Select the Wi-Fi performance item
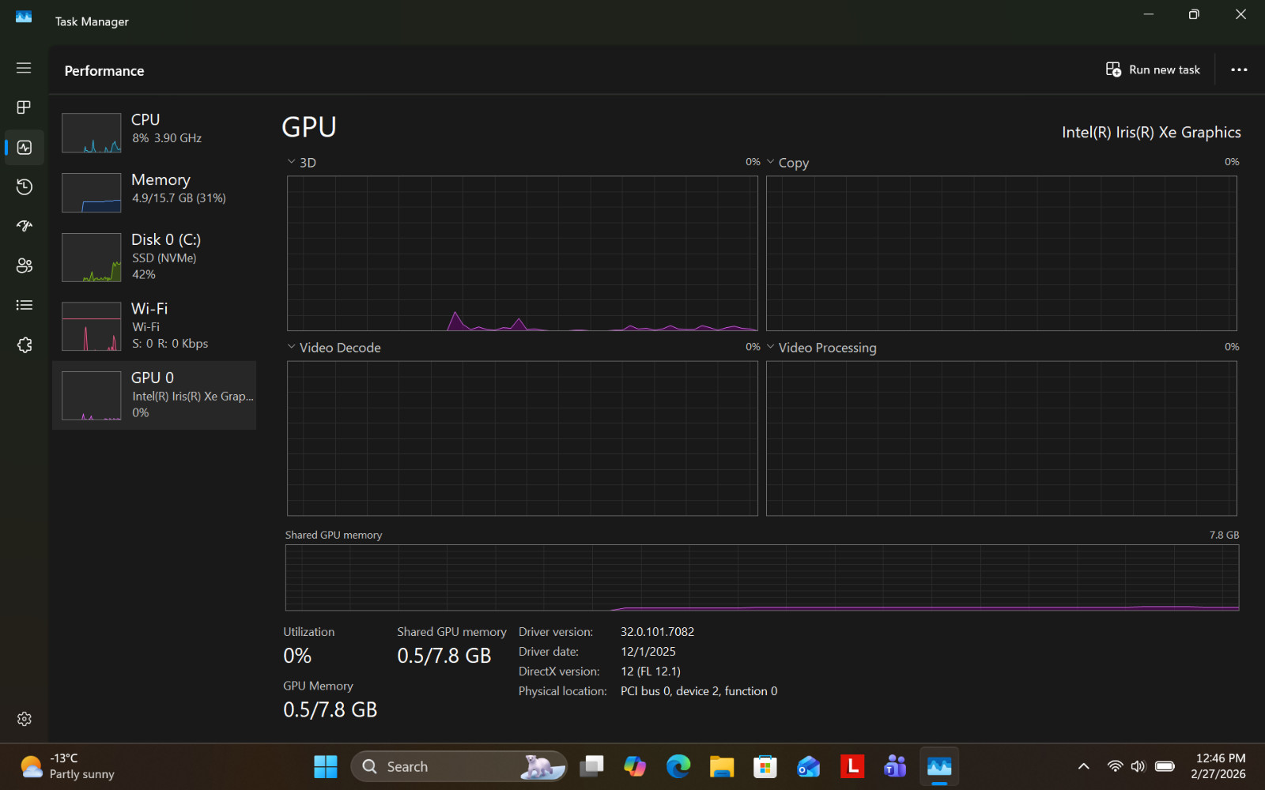The width and height of the screenshot is (1265, 790). click(154, 325)
